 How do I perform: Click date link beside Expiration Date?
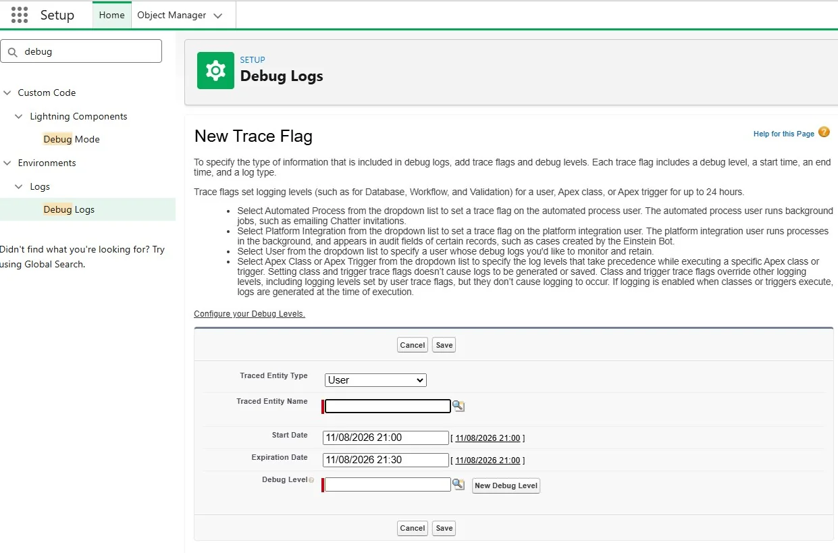tap(488, 460)
